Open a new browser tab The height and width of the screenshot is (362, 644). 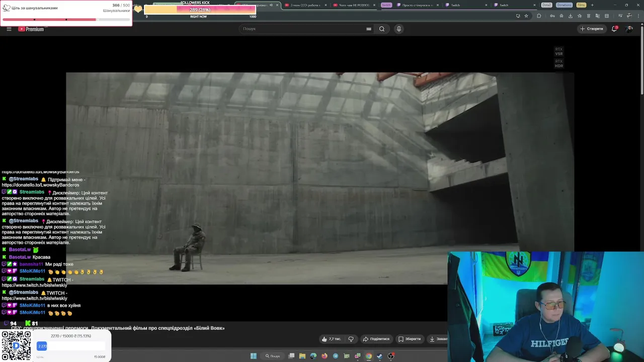[x=592, y=5]
